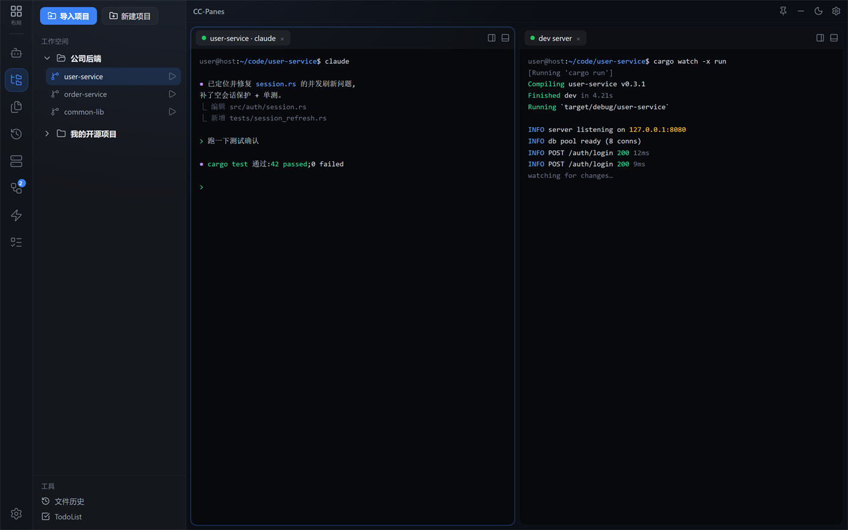The image size is (848, 530).
Task: Select common-lib in project tree
Action: pos(113,112)
